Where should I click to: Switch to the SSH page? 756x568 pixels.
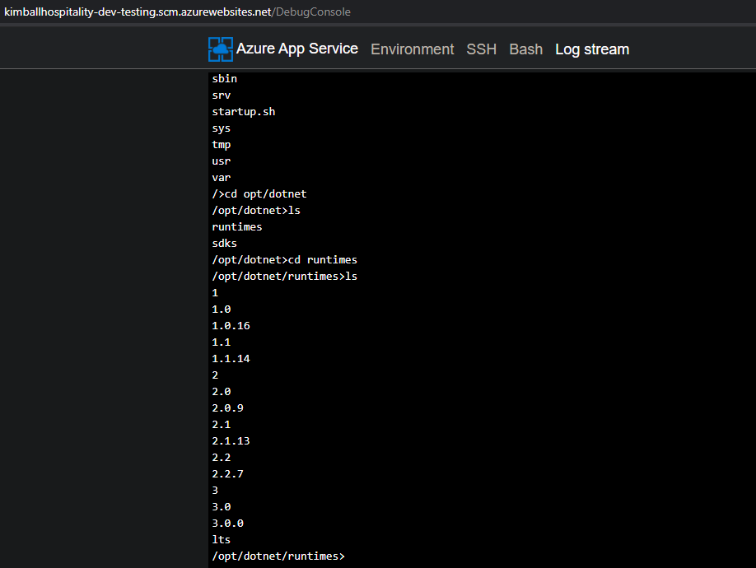coord(482,49)
